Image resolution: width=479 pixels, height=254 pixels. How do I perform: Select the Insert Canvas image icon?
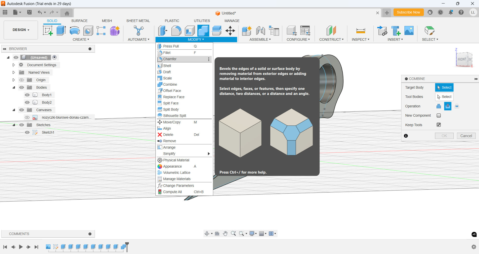point(409,31)
